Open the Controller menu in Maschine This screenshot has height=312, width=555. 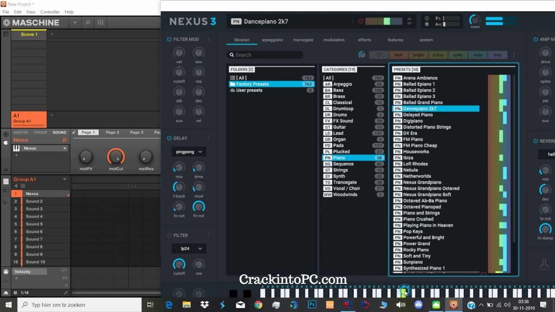tap(50, 12)
